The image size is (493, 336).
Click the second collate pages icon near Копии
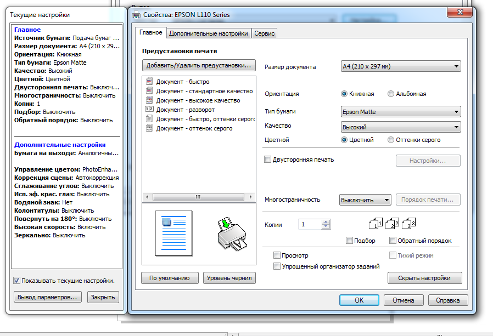(x=392, y=223)
